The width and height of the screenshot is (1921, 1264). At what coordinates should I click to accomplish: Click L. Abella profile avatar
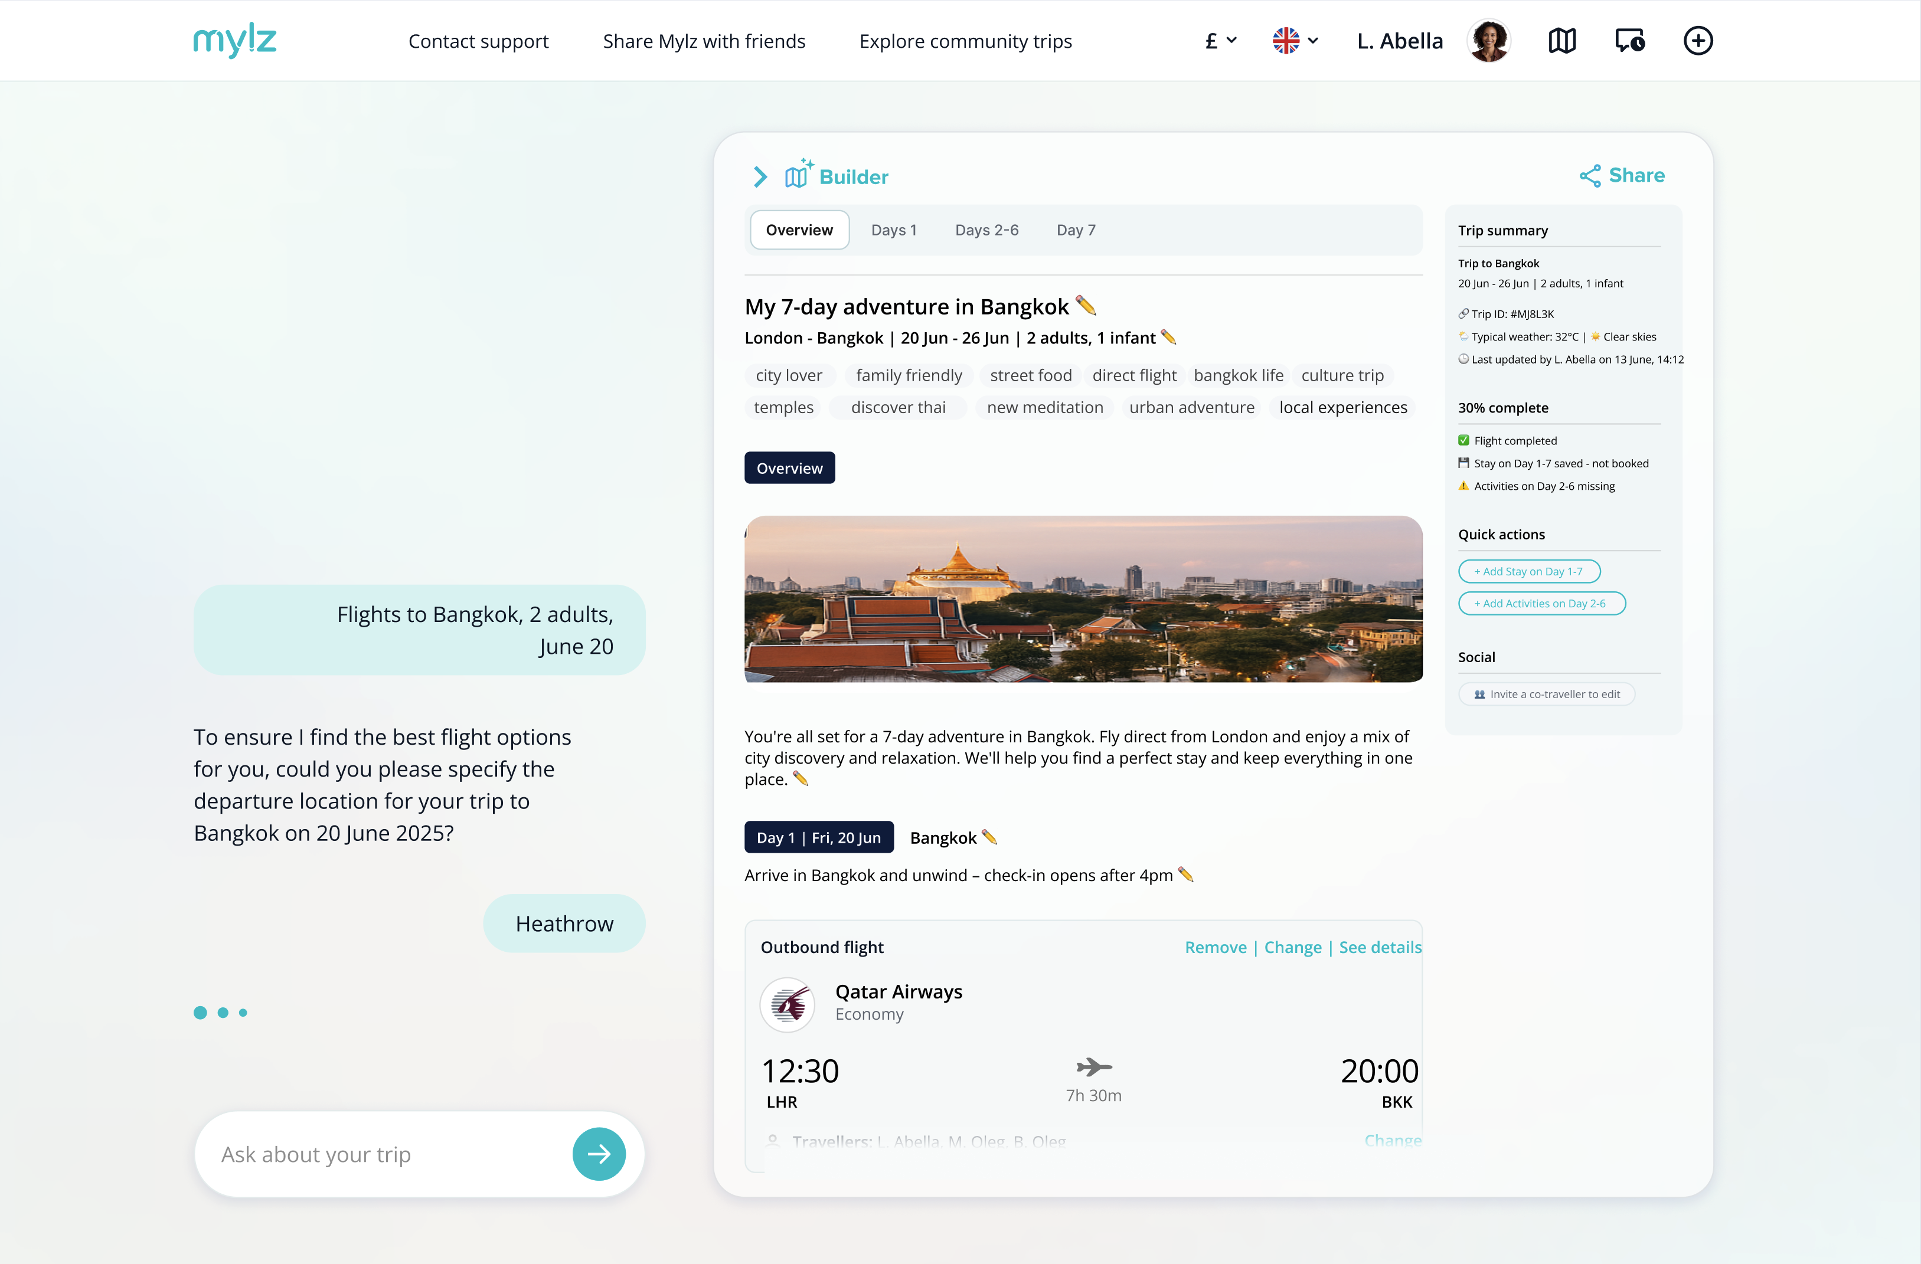coord(1489,40)
